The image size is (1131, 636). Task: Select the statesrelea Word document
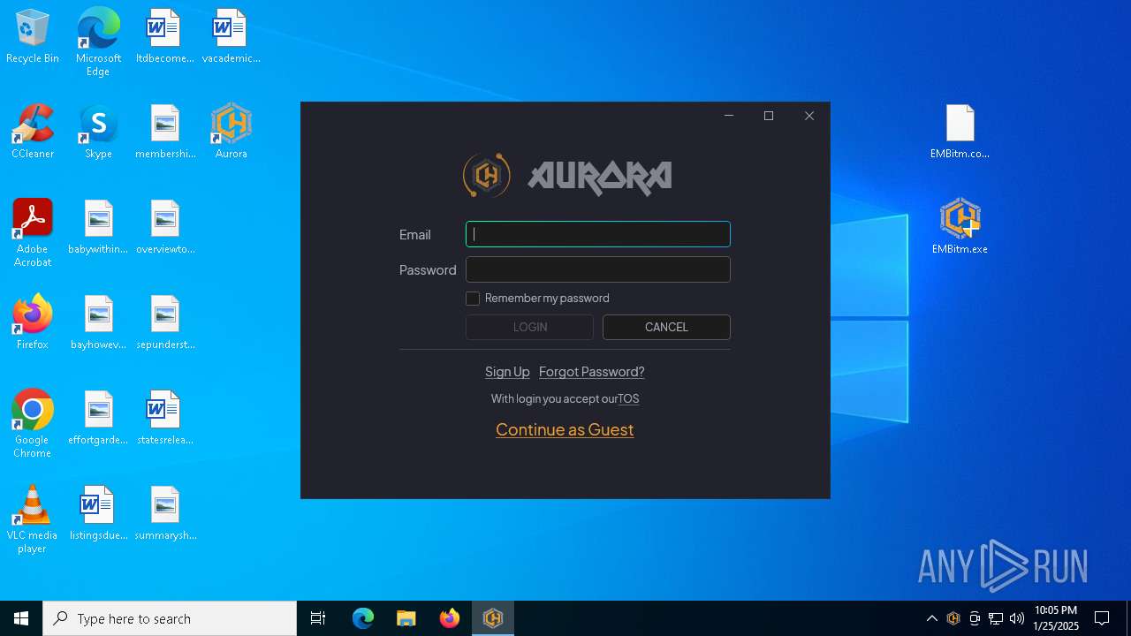165,419
